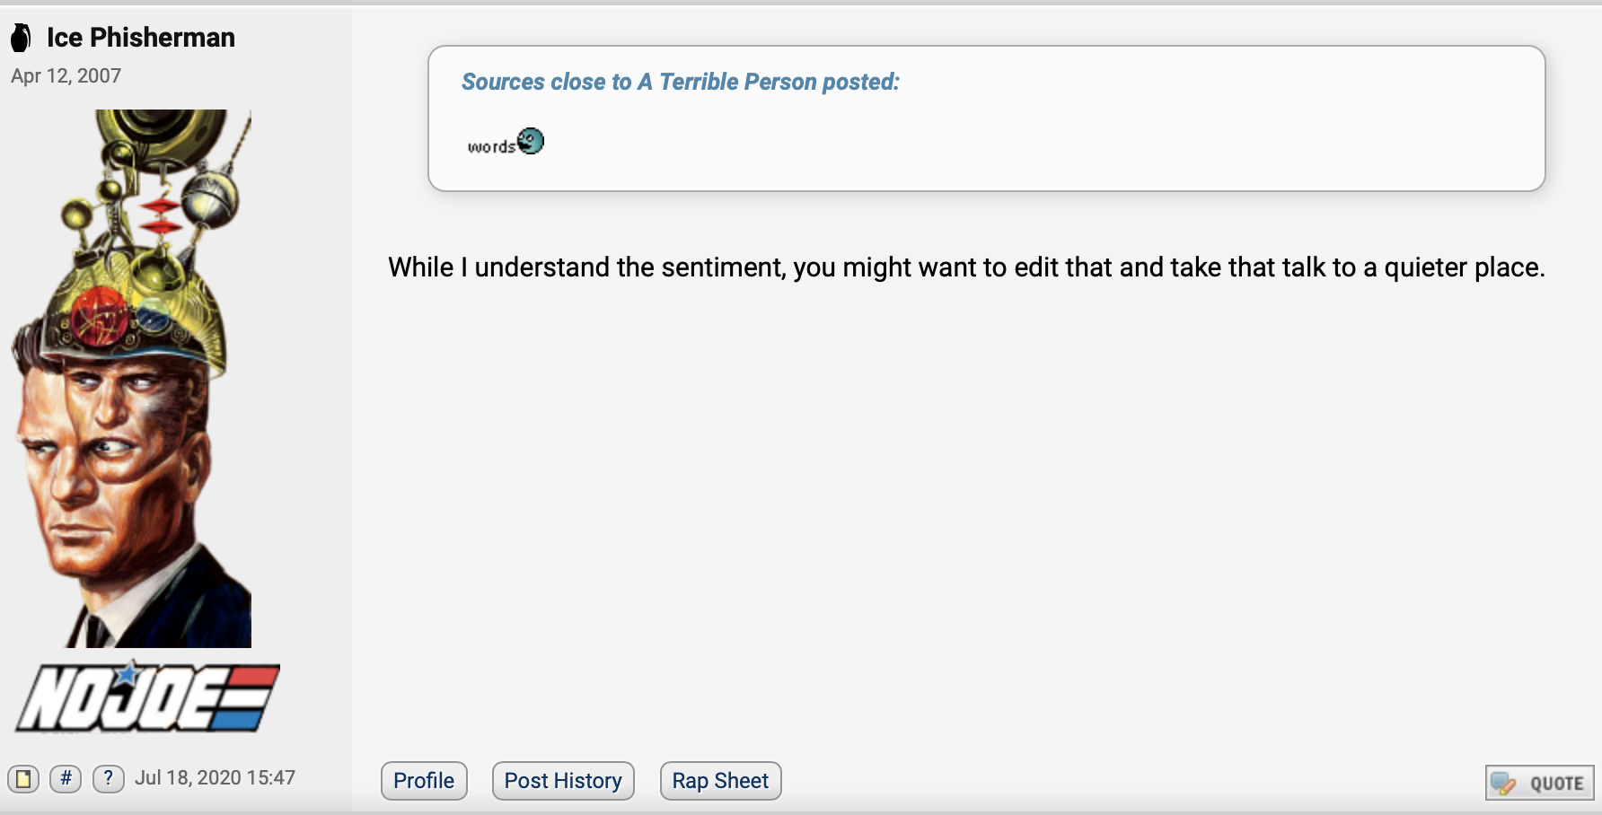
Task: Click inside the quoted post box
Action: click(986, 118)
